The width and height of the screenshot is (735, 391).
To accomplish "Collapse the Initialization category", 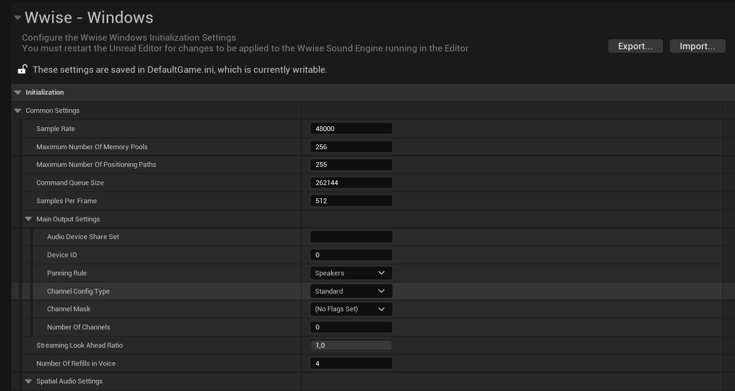I will point(18,93).
